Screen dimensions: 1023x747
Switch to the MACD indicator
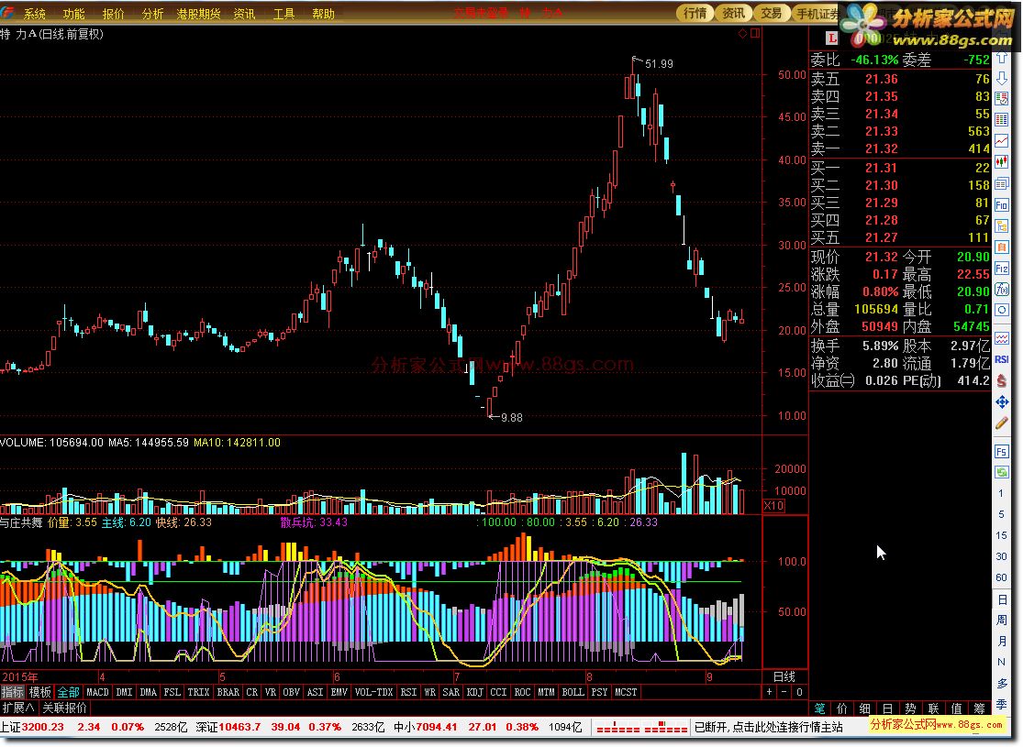point(97,692)
